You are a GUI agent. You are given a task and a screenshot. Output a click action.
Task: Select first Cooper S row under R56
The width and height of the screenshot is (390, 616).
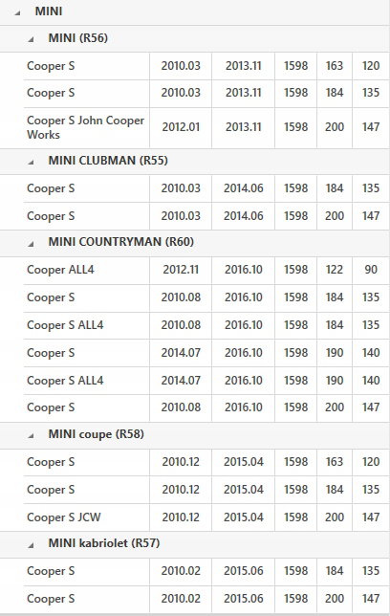[x=206, y=66]
